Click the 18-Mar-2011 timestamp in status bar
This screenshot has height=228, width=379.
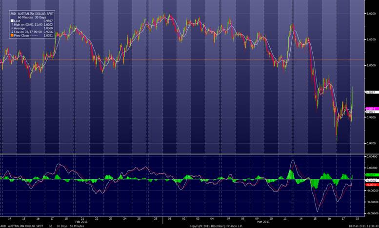pyautogui.click(x=360, y=226)
